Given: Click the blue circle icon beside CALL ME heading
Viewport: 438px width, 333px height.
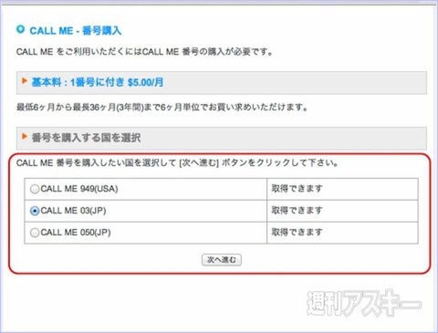Looking at the screenshot, I should [20, 29].
